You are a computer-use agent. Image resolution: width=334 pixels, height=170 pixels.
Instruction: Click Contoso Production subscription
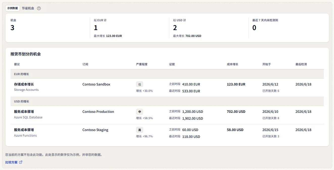click(x=98, y=112)
